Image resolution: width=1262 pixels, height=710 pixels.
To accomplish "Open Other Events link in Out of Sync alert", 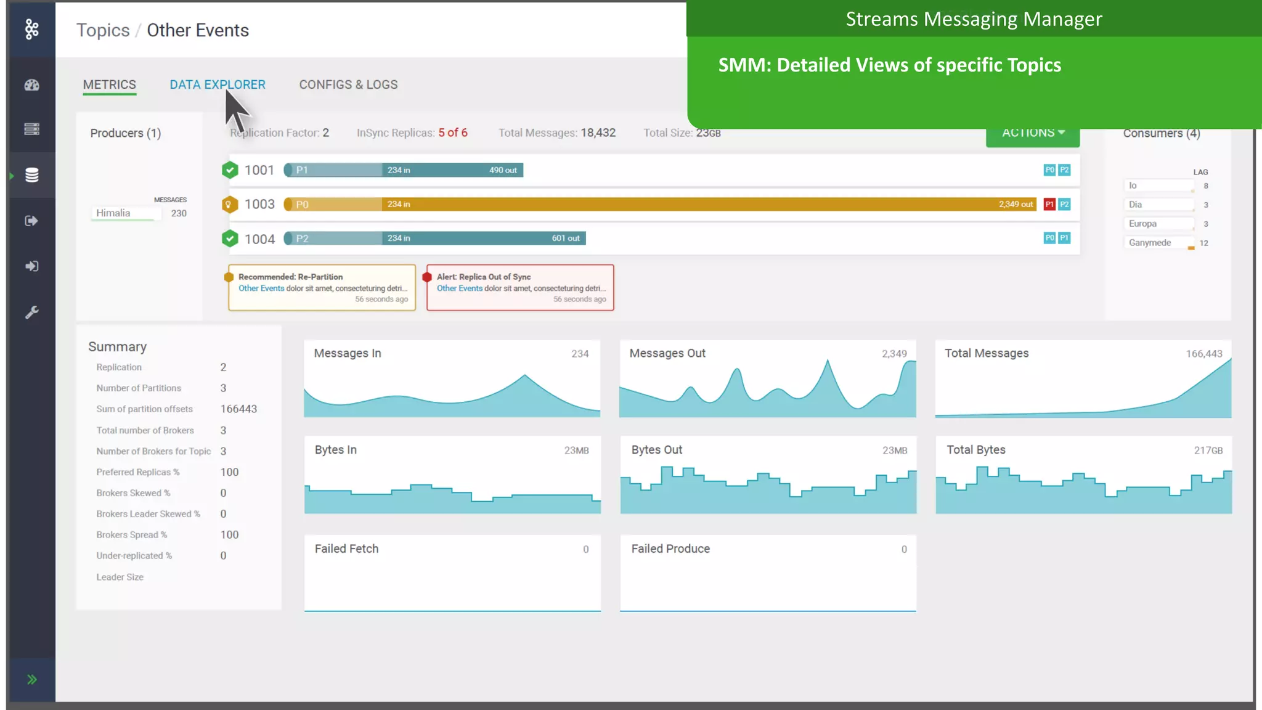I will 460,288.
